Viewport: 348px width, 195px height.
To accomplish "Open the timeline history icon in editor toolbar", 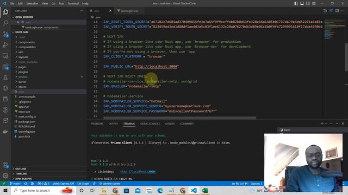I will point(325,11).
